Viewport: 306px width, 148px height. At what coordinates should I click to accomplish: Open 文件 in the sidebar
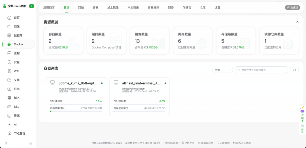point(18,80)
